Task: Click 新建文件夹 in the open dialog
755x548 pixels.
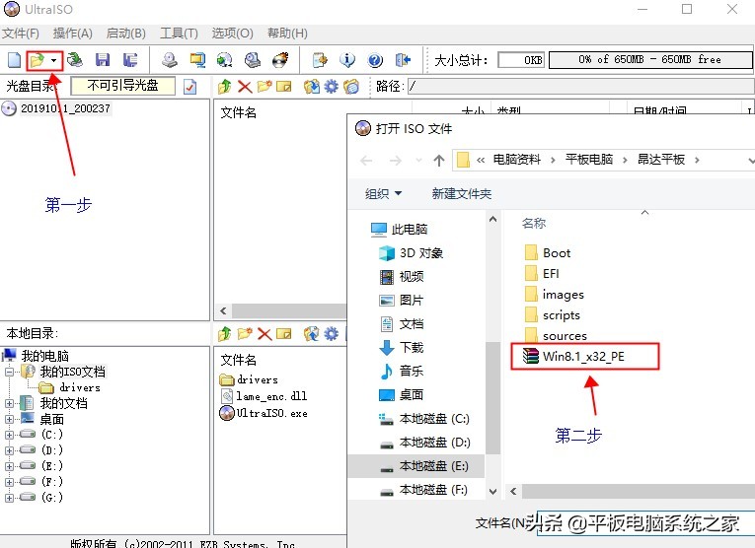Action: pyautogui.click(x=461, y=194)
